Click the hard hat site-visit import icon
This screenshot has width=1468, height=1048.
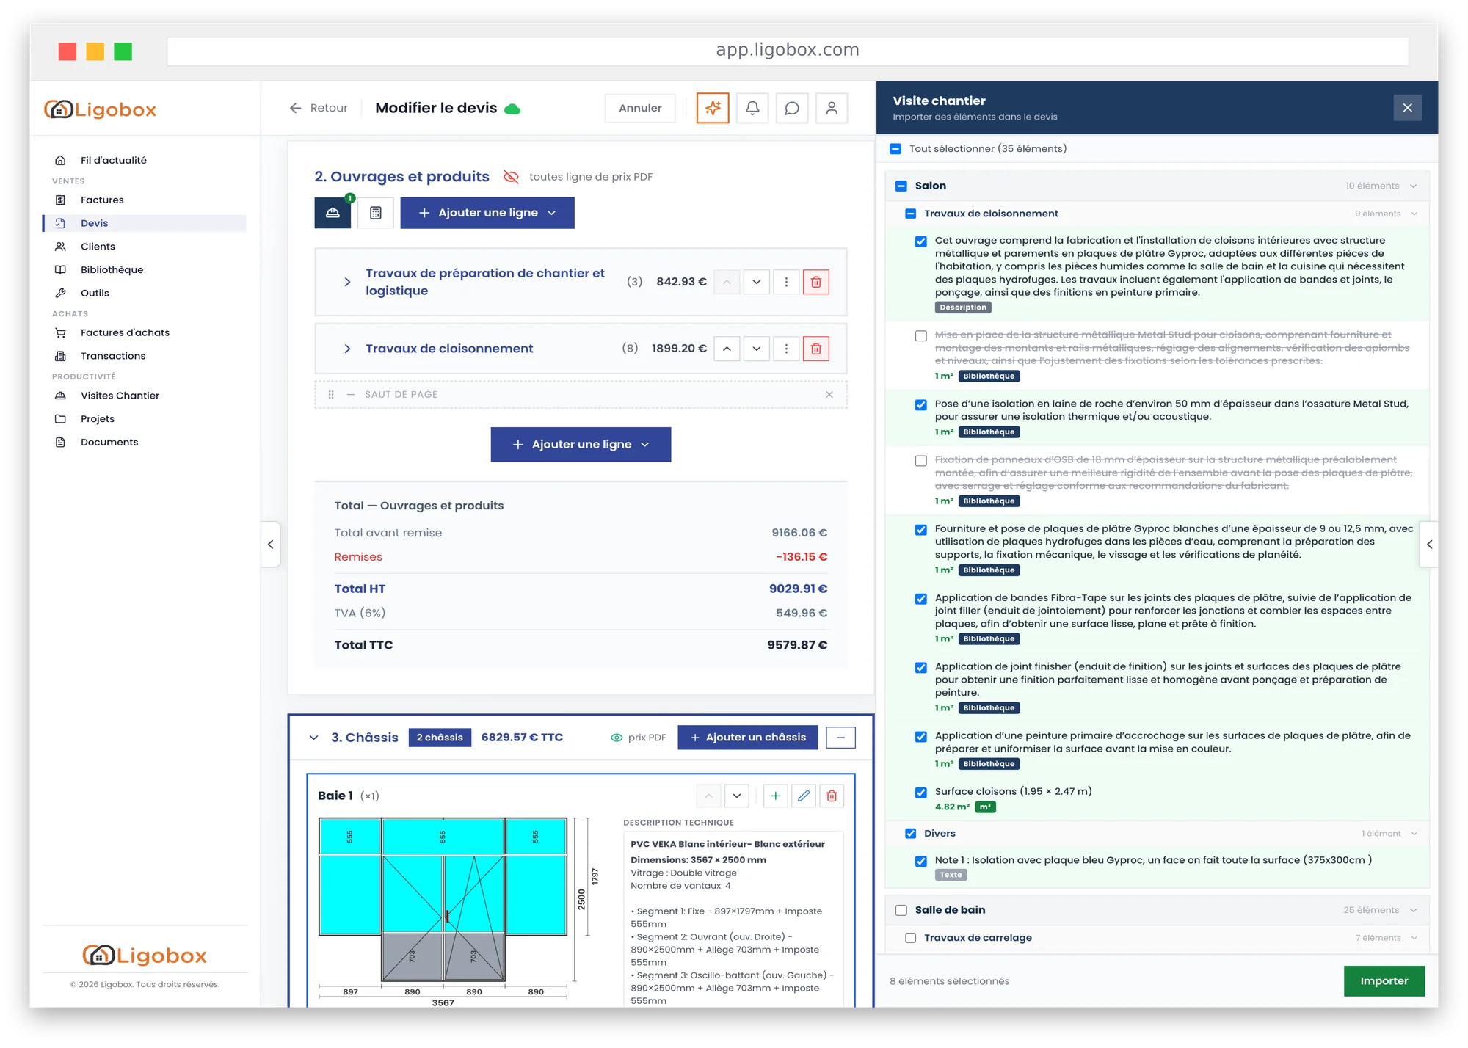pos(333,213)
